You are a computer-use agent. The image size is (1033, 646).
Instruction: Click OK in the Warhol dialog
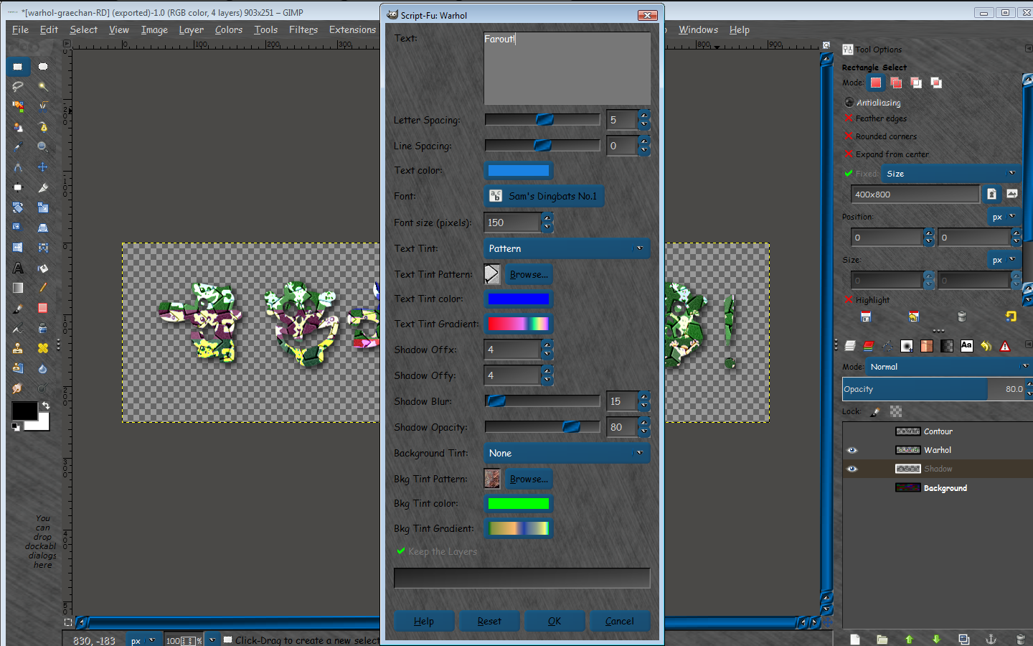[x=555, y=621]
